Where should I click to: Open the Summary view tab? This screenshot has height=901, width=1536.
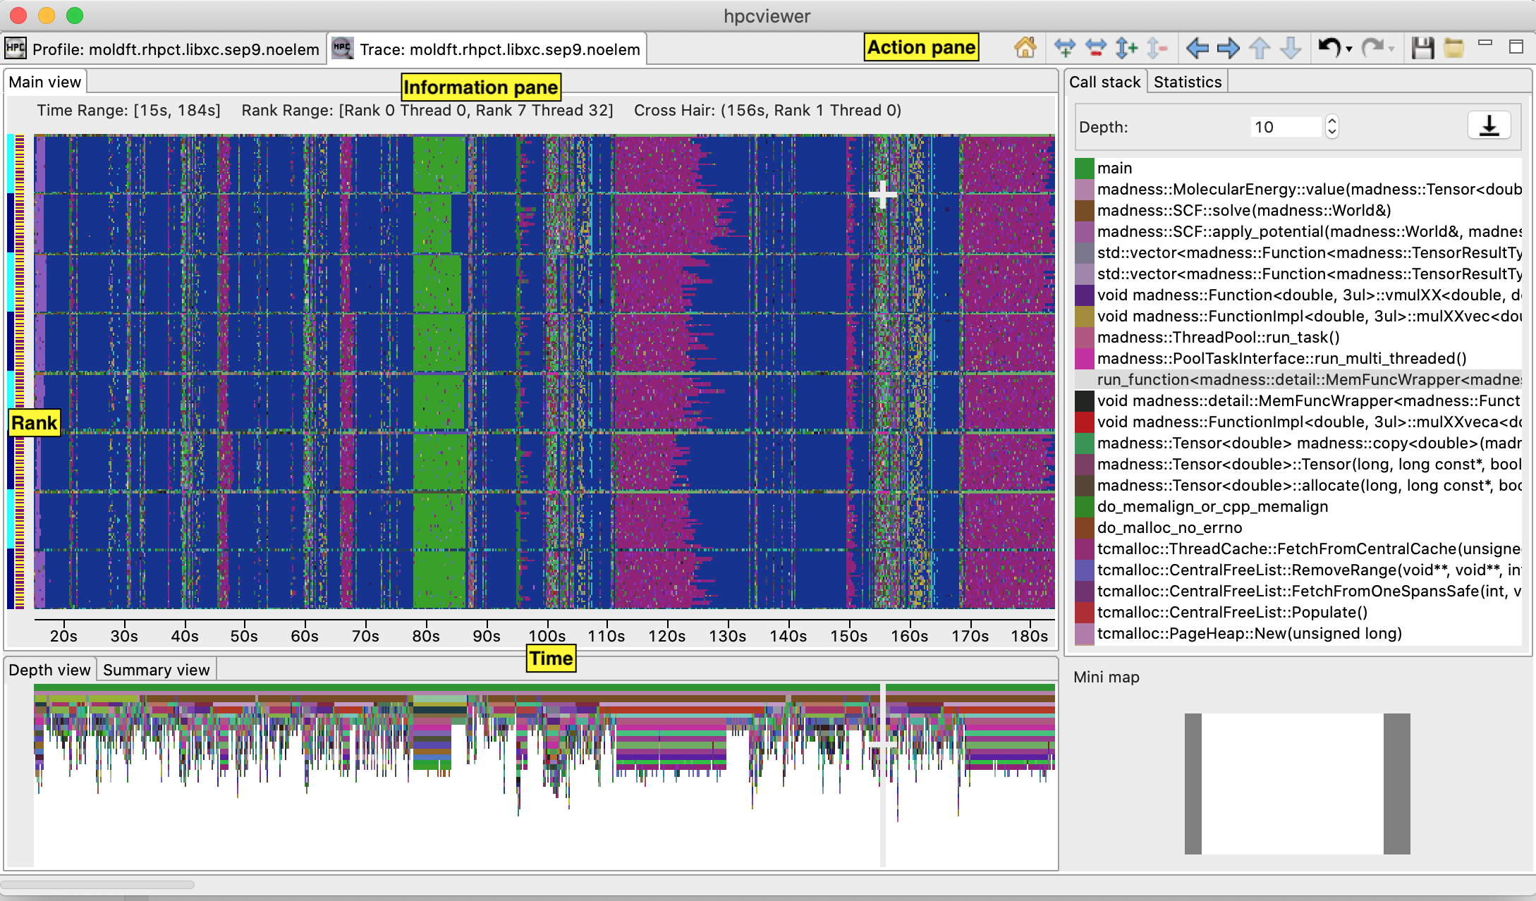(x=156, y=670)
